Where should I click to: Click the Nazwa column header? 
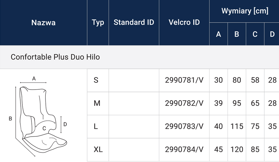(x=43, y=22)
